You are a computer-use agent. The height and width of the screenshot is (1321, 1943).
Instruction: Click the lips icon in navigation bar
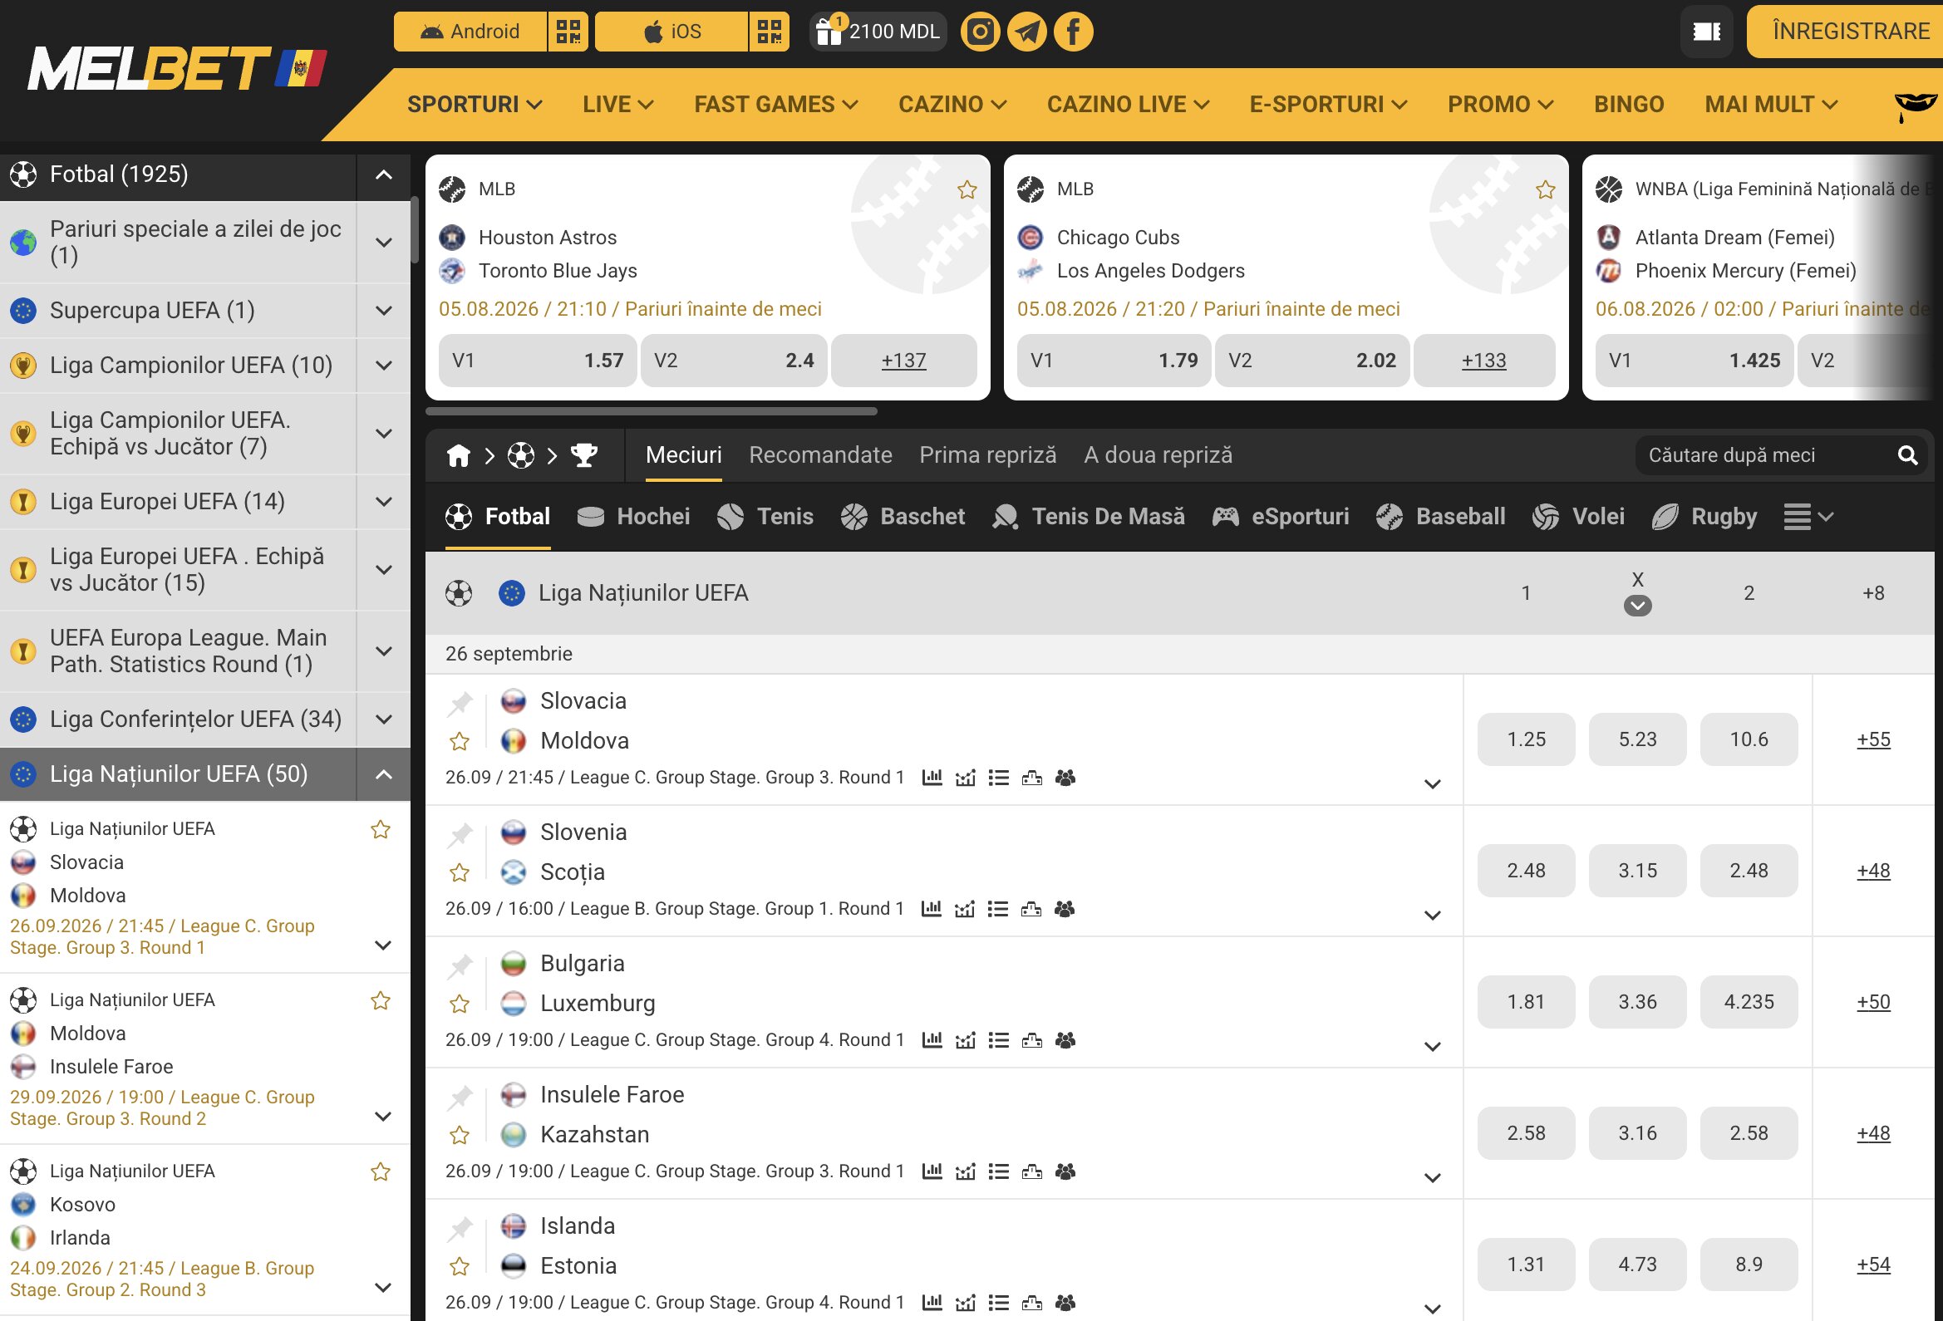point(1915,106)
